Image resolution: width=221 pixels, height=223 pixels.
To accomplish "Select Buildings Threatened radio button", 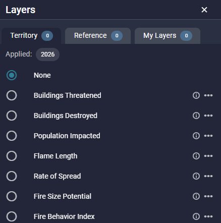I will [x=12, y=95].
